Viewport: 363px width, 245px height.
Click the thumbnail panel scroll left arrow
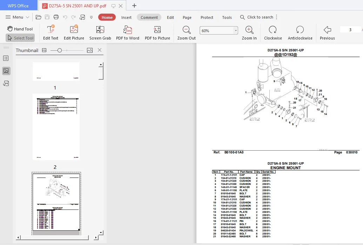tap(18, 237)
